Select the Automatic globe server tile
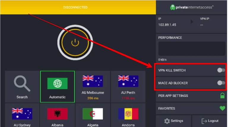Image resolution: width=228 pixels, height=127 pixels. [x=57, y=87]
